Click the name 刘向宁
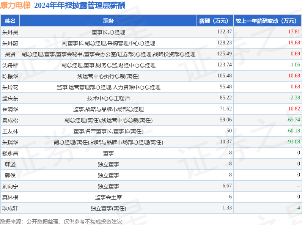Viewport: 302px width, 225px height. 10,186
